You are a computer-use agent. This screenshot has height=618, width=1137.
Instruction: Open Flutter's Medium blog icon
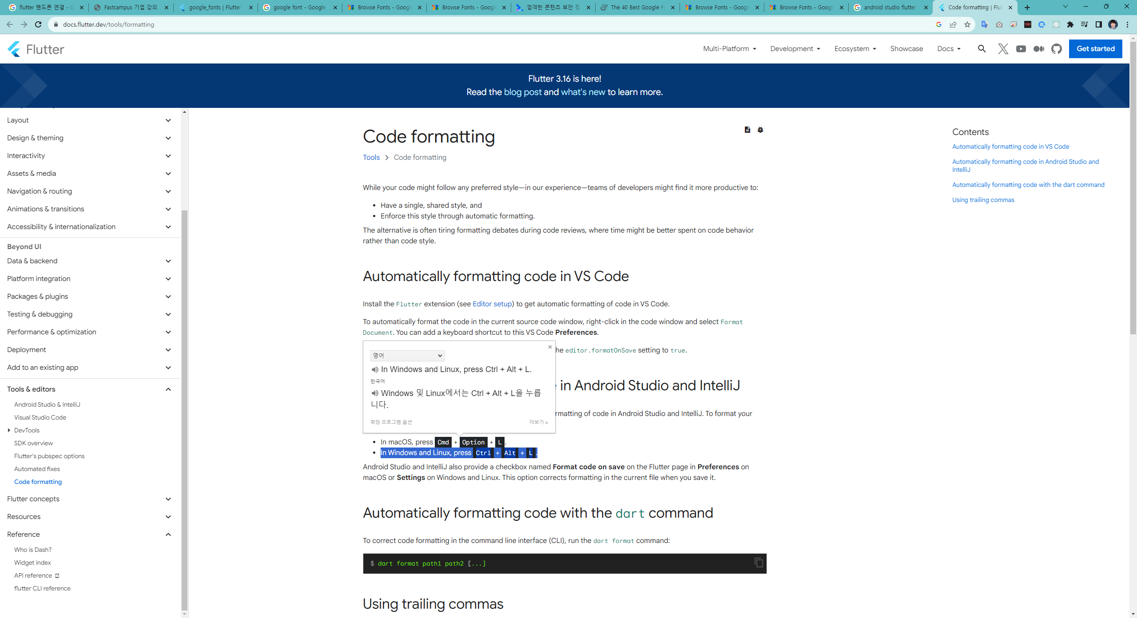pos(1038,49)
